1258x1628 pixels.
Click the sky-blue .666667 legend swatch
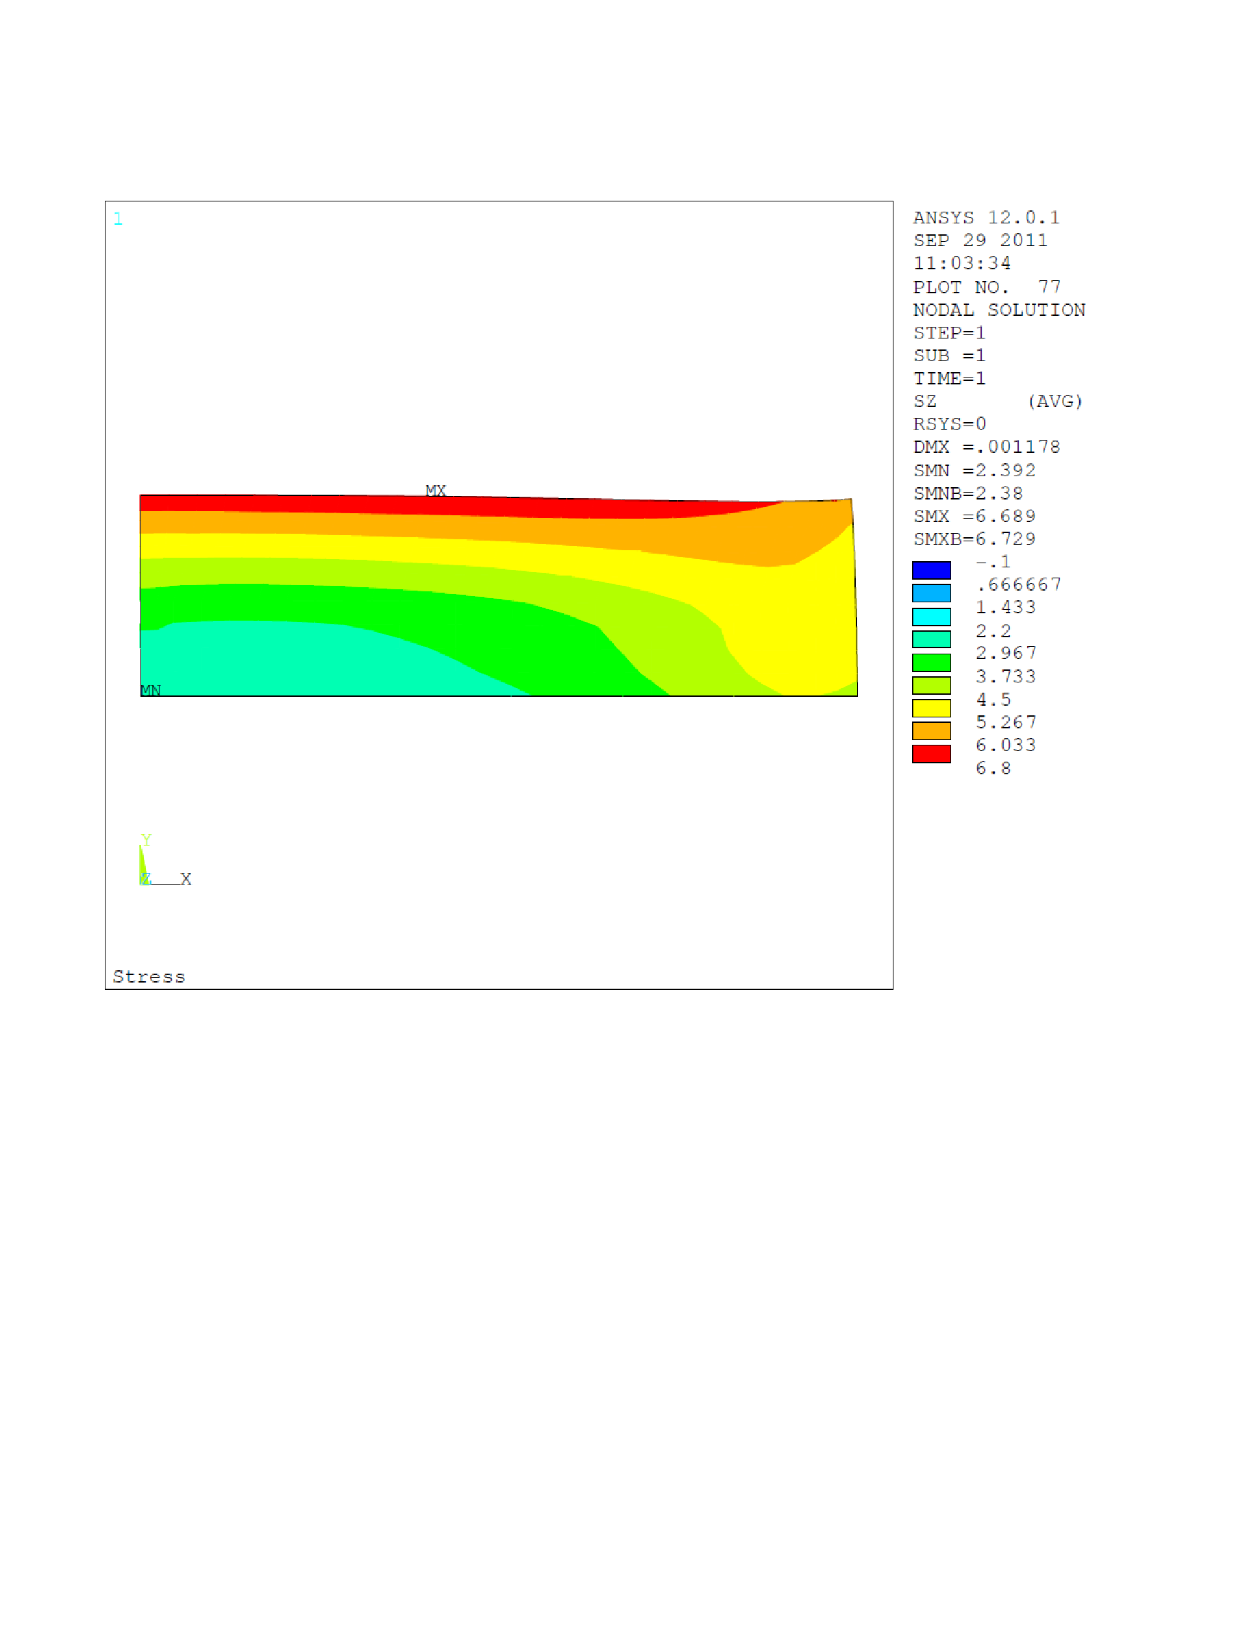click(931, 593)
